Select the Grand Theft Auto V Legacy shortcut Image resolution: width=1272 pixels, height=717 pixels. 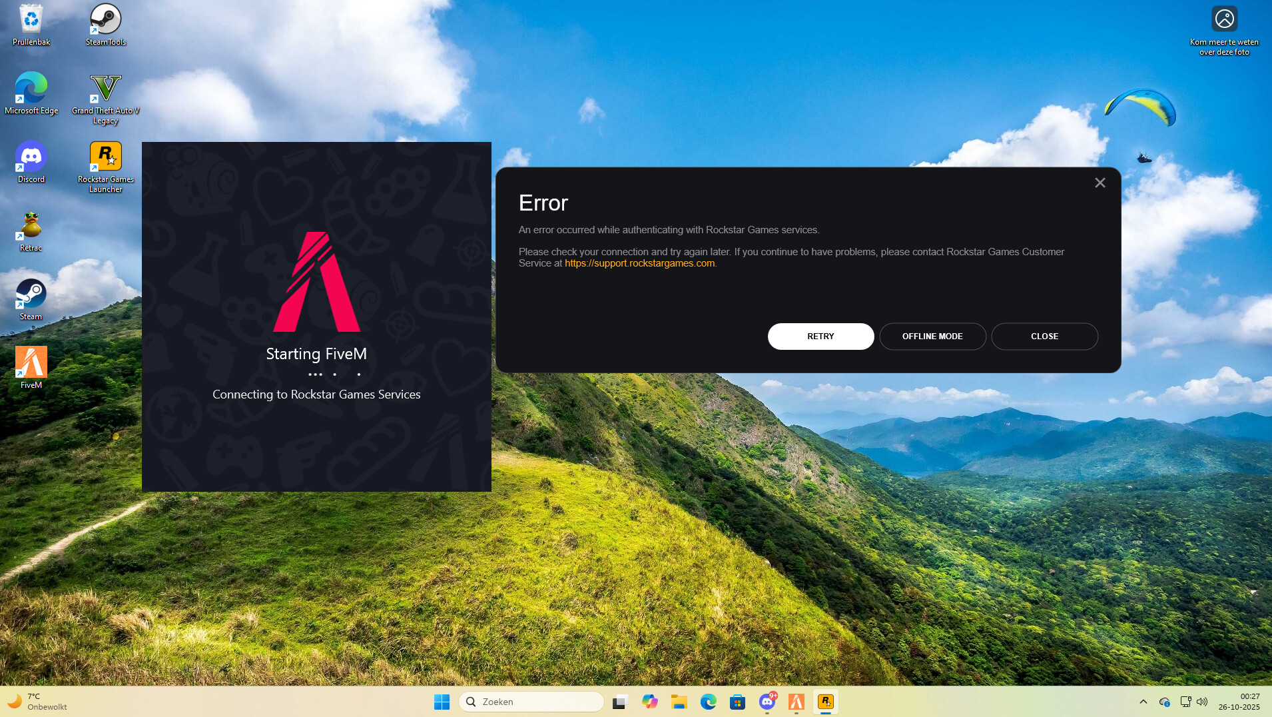pyautogui.click(x=105, y=98)
